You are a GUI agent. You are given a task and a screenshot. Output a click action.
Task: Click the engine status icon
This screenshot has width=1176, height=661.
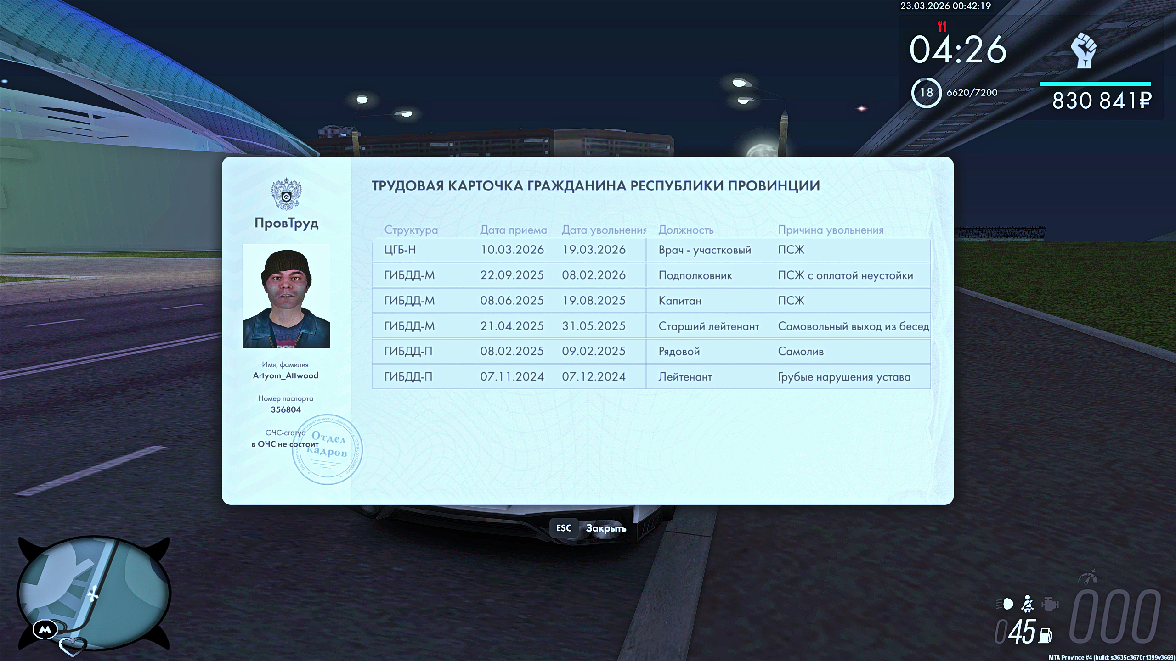click(1050, 604)
